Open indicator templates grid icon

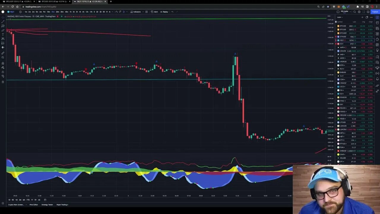tap(146, 12)
